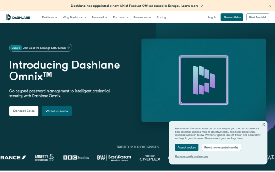This screenshot has width=275, height=172.
Task: Dismiss the announcement banner with the X icon
Action: 269,6
